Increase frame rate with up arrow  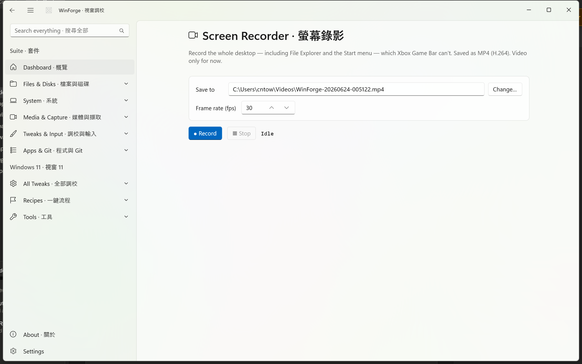(272, 108)
